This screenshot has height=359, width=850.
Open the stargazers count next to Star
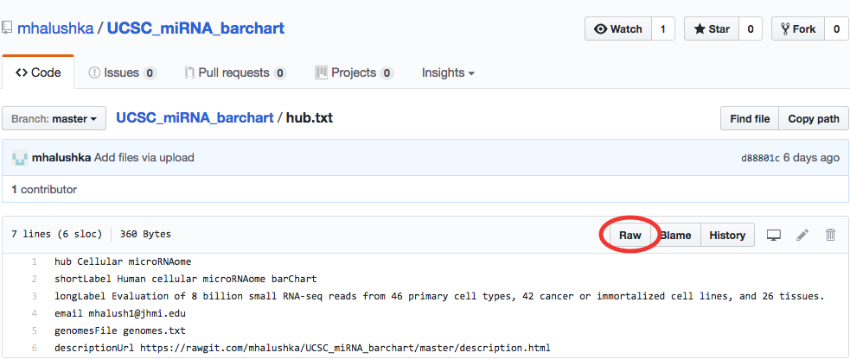[x=751, y=29]
